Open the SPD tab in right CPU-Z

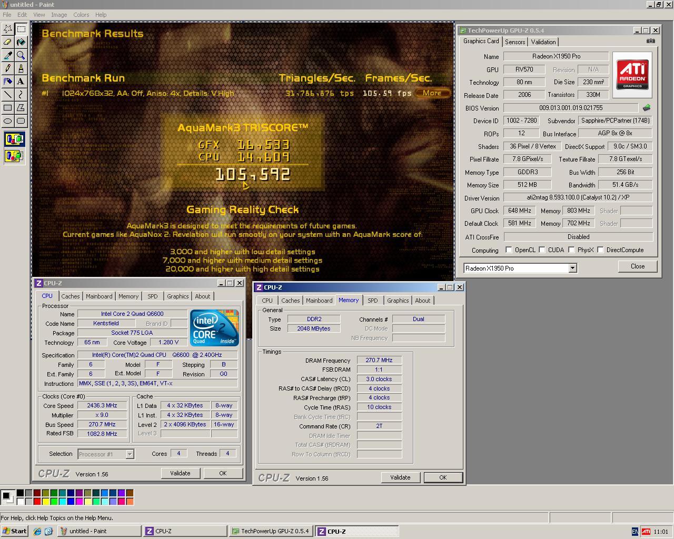pos(372,301)
